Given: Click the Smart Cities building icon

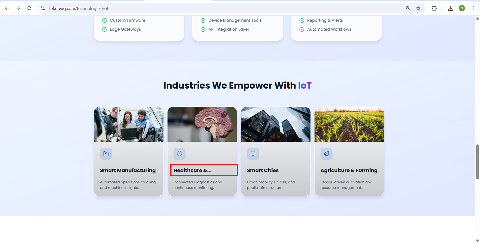Looking at the screenshot, I should [x=253, y=154].
